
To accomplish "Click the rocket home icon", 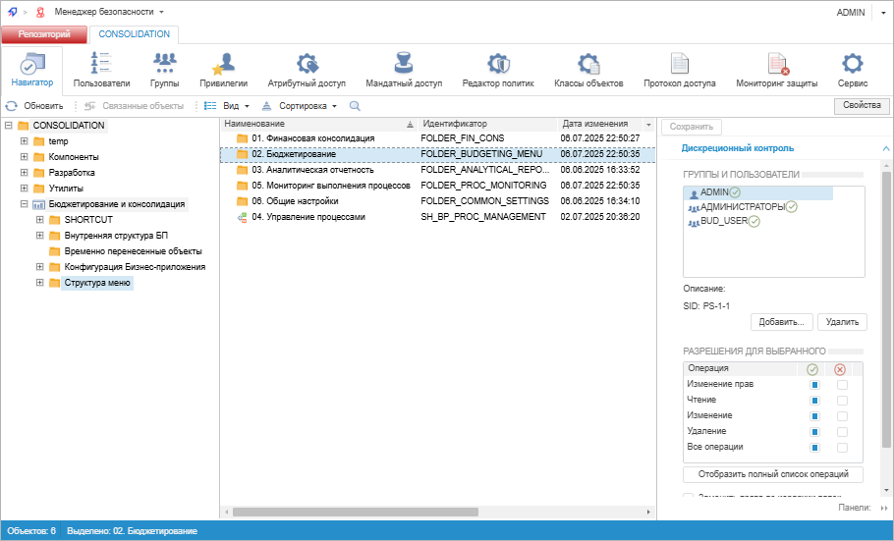I will (x=12, y=12).
